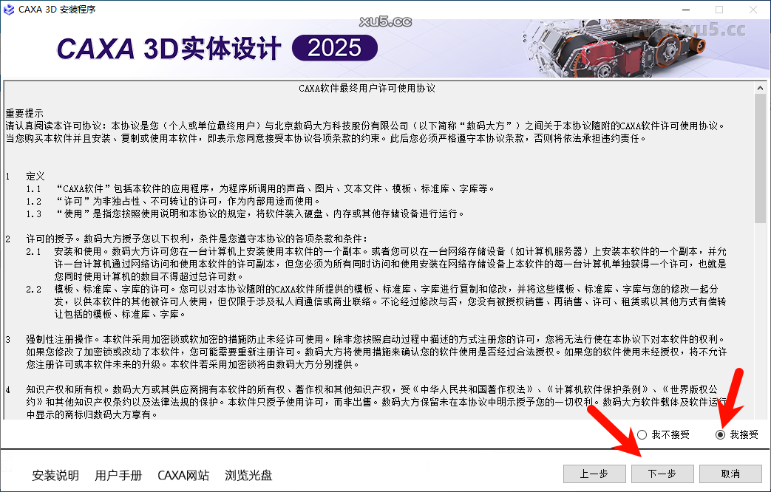Screen dimensions: 771x492
Task: Cancel installation via 取消 button
Action: click(x=730, y=474)
